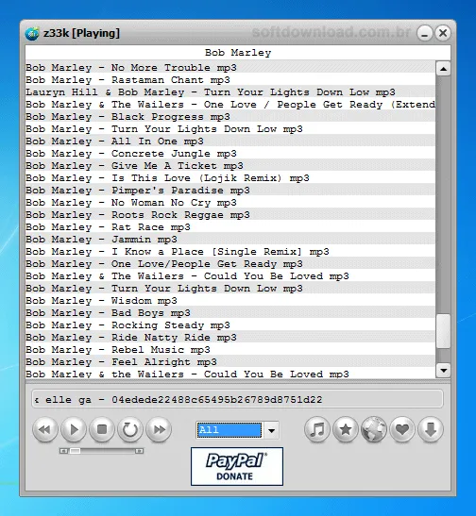The image size is (476, 516).
Task: Click the globe web icon button
Action: [x=374, y=429]
